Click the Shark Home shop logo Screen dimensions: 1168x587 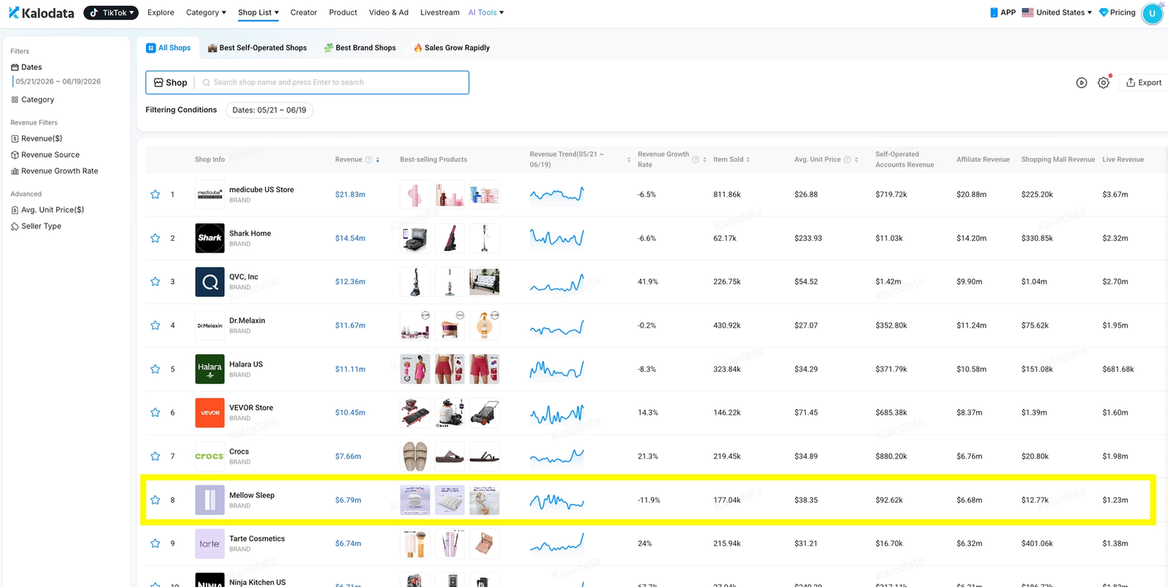210,238
